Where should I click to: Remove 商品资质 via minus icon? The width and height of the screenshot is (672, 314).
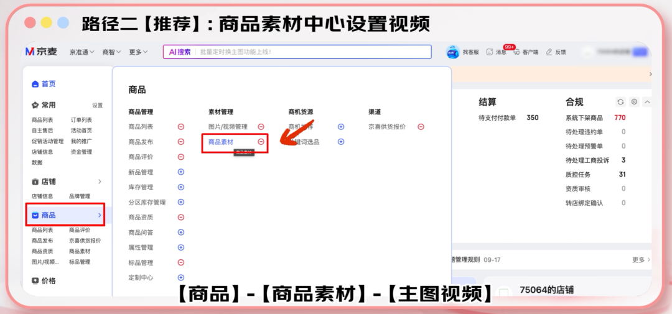pyautogui.click(x=181, y=217)
